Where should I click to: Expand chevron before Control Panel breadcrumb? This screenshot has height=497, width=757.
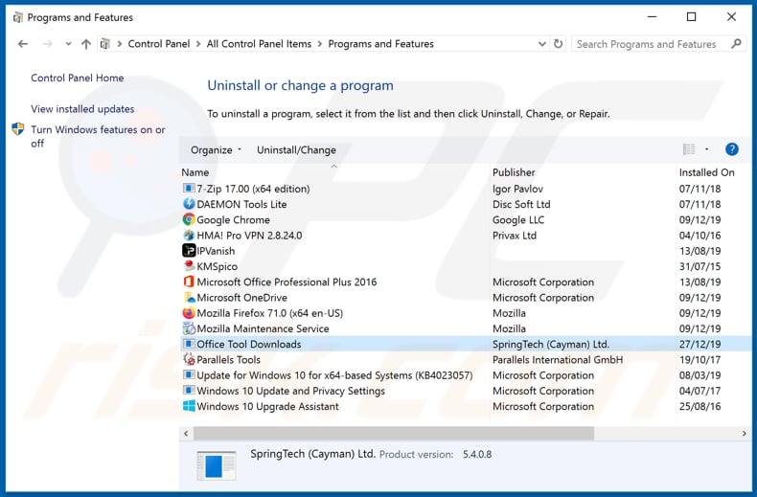(x=119, y=44)
